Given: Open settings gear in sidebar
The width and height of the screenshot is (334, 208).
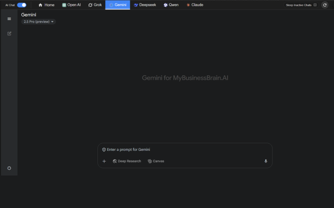Looking at the screenshot, I should [9, 168].
